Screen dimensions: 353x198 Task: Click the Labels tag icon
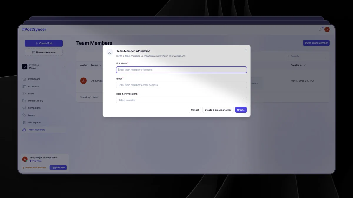(24, 115)
